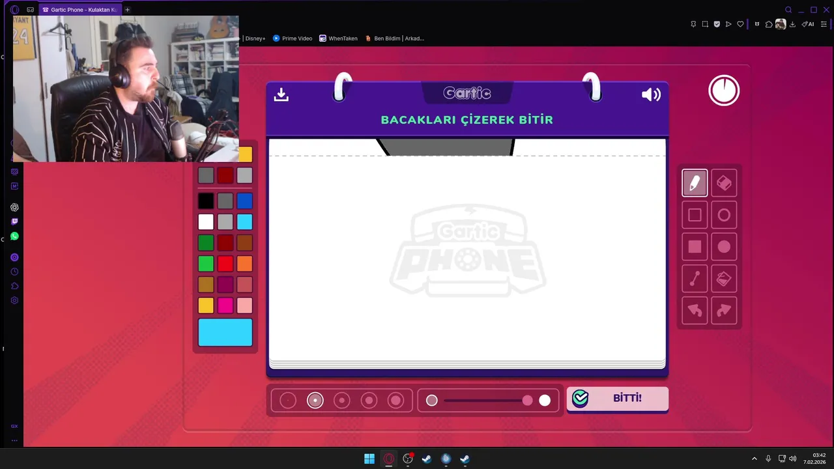The height and width of the screenshot is (469, 834).
Task: Choose the second brush size
Action: coord(315,401)
